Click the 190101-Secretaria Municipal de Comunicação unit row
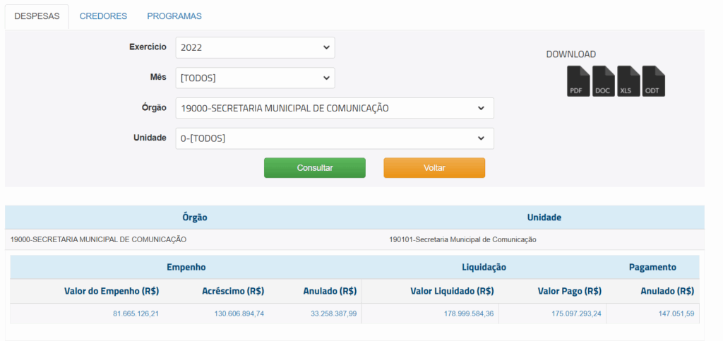 (x=462, y=239)
